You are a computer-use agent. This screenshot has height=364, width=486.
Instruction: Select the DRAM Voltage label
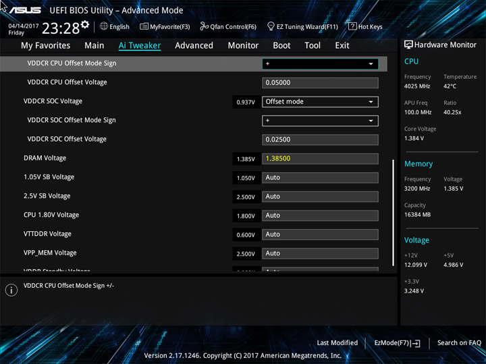point(45,158)
